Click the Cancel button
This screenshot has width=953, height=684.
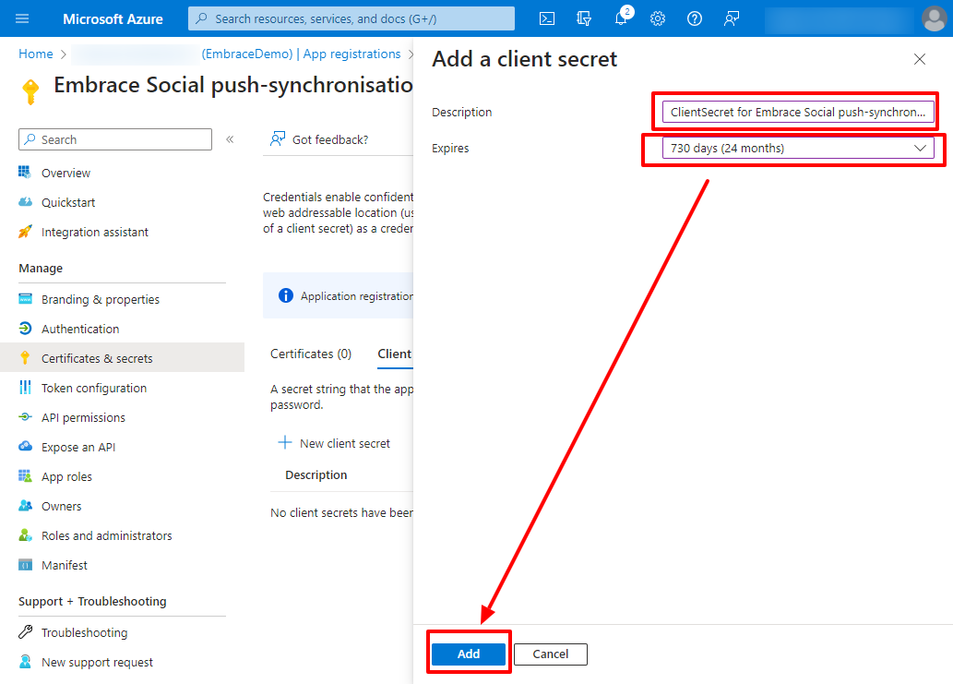tap(551, 654)
